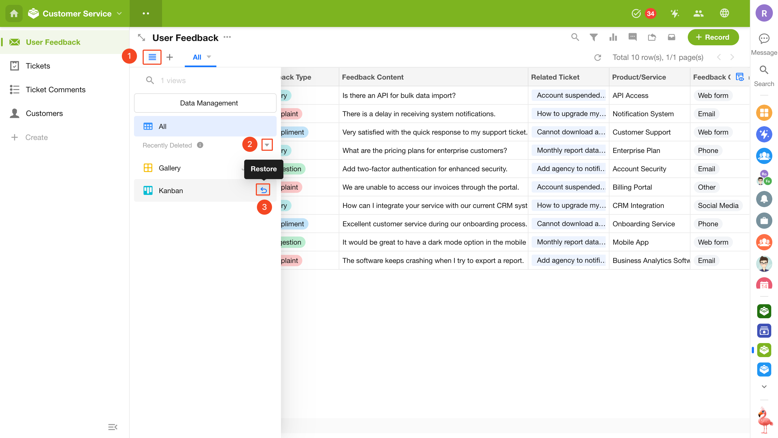This screenshot has height=438, width=778.
Task: Select the Customers worksheet in sidebar
Action: click(x=44, y=113)
